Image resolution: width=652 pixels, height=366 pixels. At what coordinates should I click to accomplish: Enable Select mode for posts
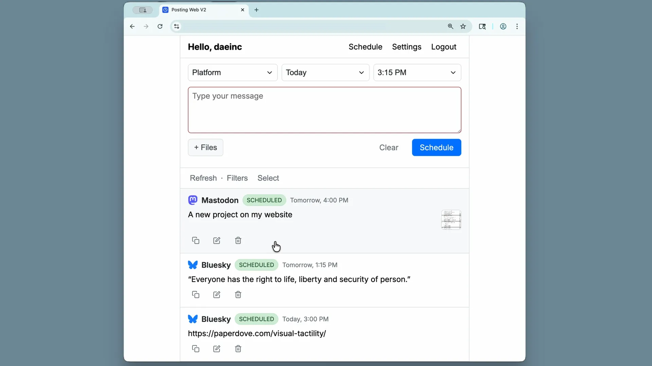268,178
